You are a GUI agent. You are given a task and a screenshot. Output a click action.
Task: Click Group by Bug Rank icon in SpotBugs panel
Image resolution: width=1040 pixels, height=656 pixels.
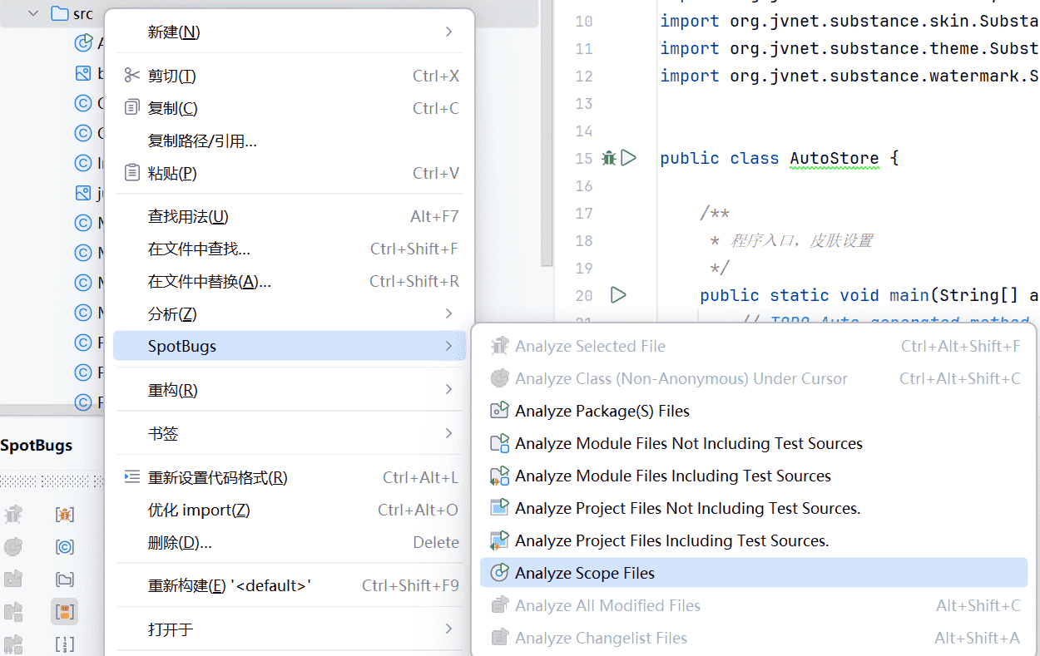tap(65, 644)
